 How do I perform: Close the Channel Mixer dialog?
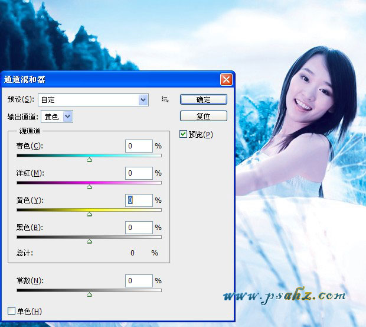pyautogui.click(x=226, y=79)
